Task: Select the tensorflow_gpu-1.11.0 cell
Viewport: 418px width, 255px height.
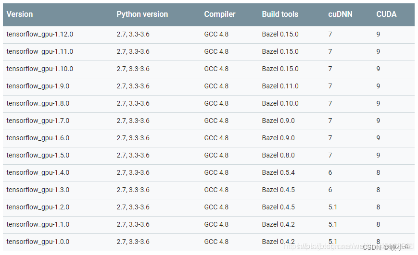Action: coord(40,52)
